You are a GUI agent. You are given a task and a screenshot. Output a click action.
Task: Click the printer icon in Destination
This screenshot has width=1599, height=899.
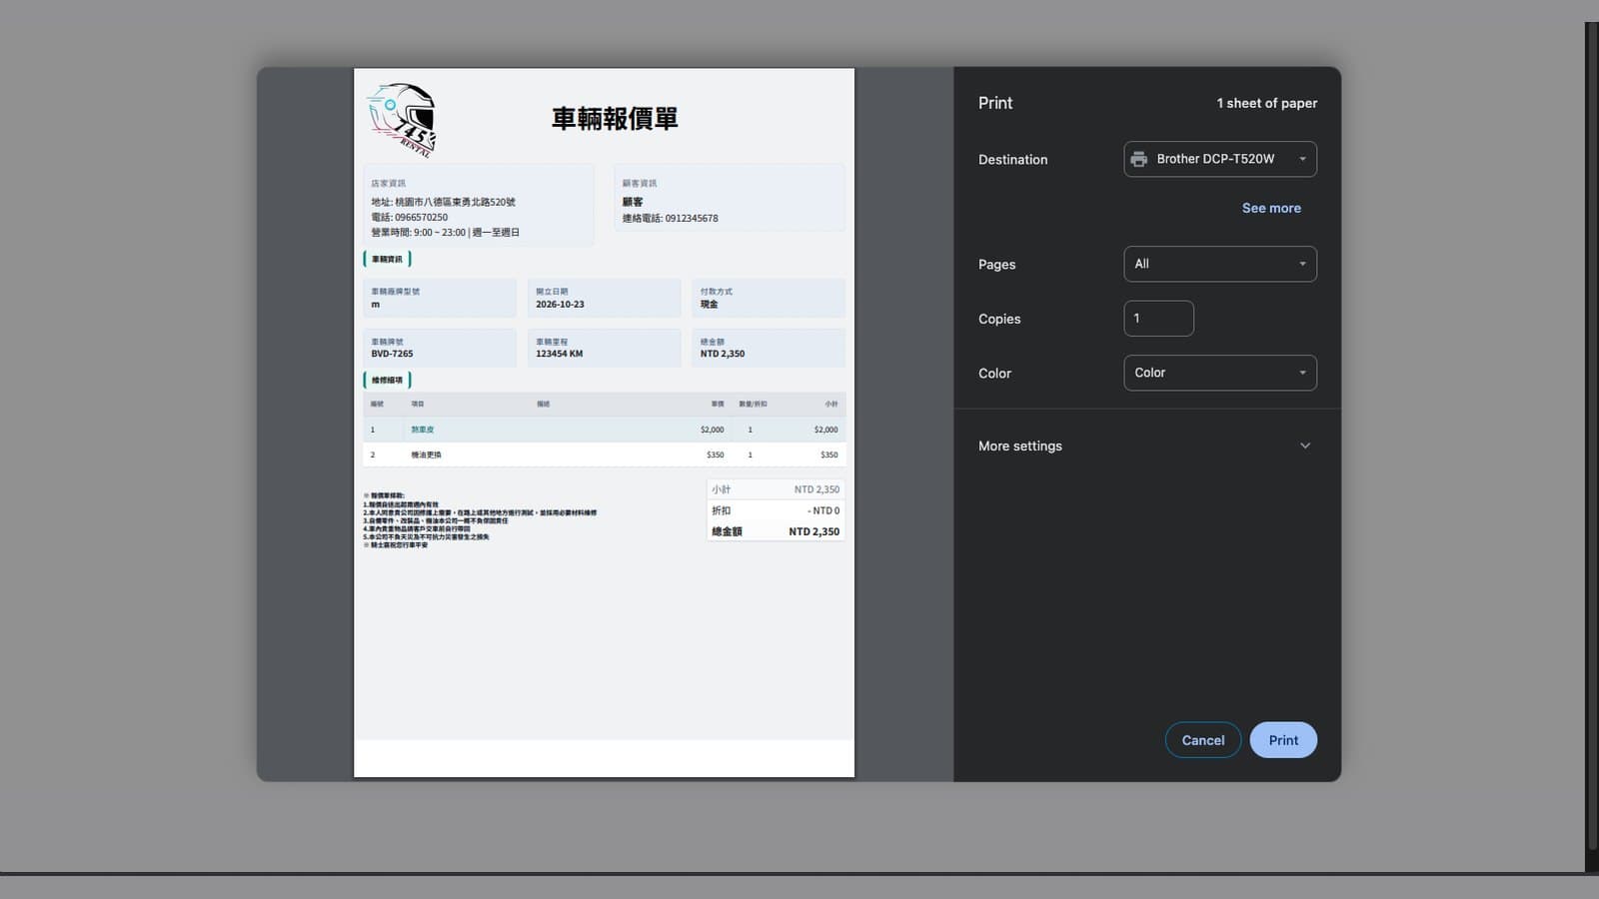(x=1138, y=159)
